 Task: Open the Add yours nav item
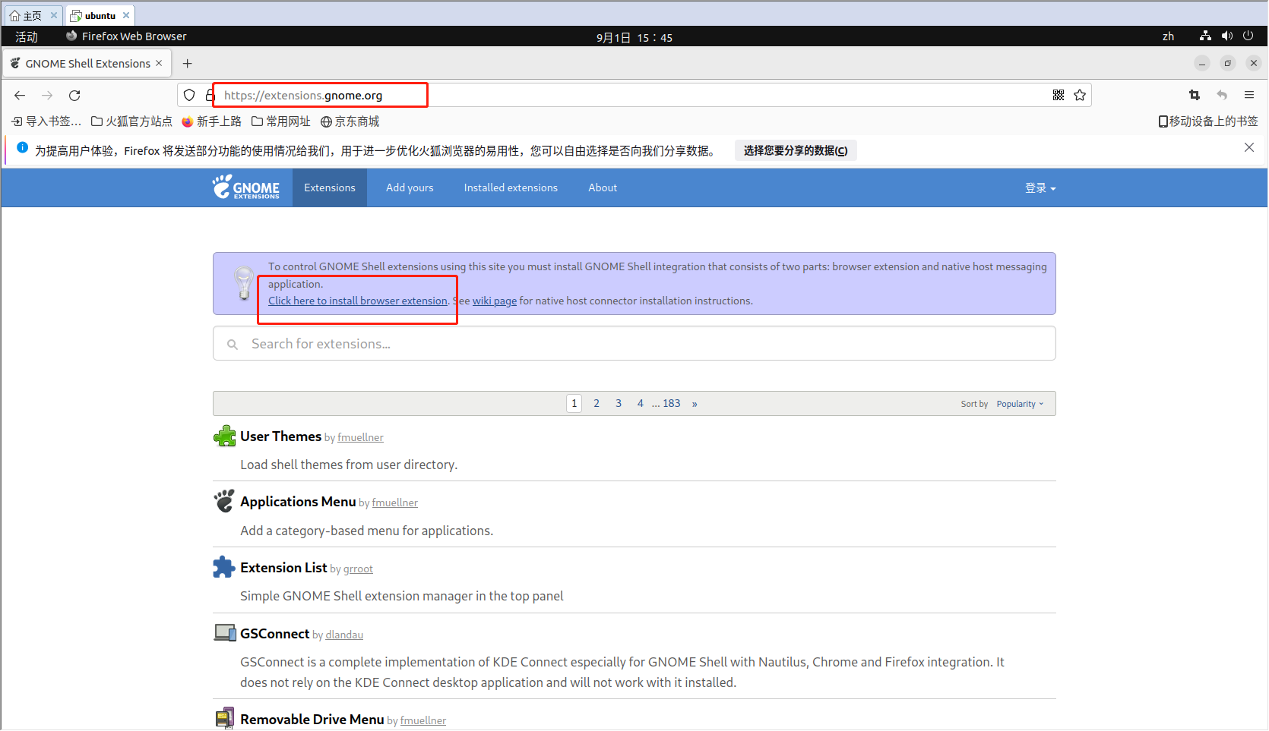coord(410,187)
